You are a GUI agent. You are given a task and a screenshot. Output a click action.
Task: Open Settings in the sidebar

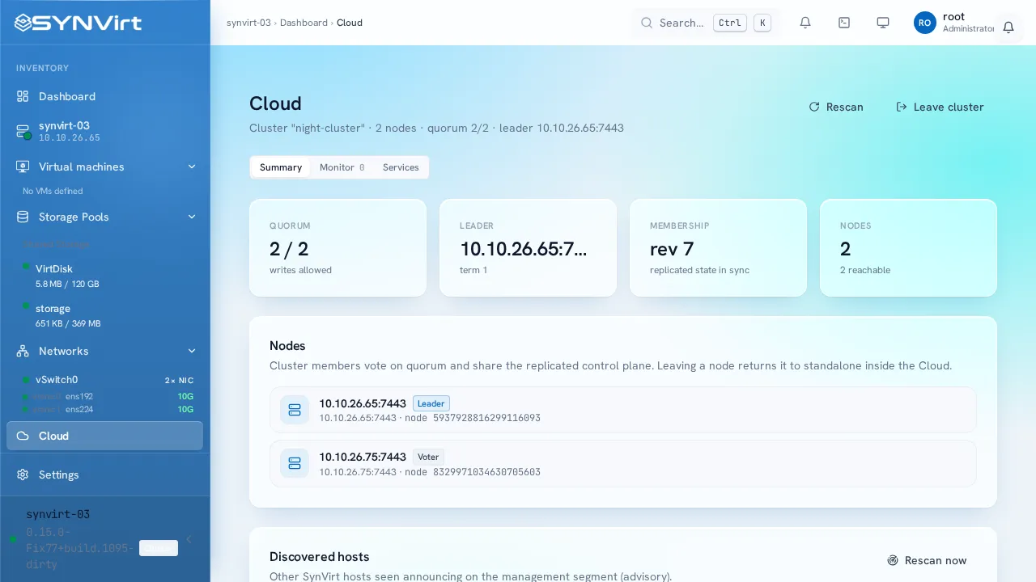pyautogui.click(x=104, y=474)
